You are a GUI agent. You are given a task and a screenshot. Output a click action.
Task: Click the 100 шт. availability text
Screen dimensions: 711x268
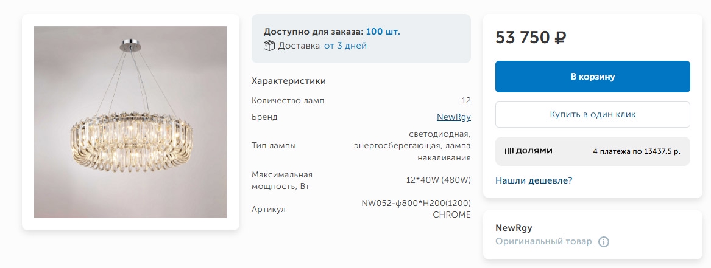pos(383,32)
